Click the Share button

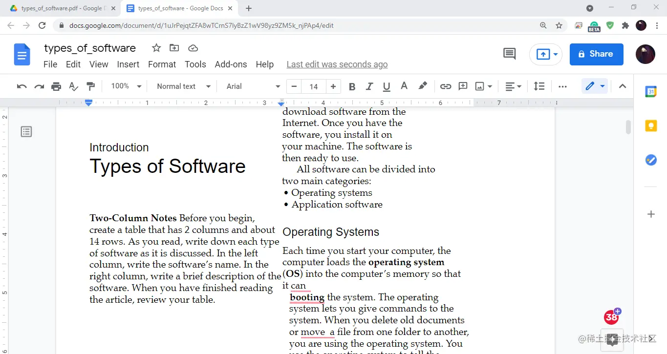(596, 54)
